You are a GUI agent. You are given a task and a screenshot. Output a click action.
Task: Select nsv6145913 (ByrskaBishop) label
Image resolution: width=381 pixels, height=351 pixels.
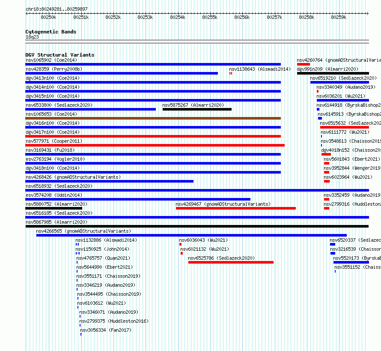[x=349, y=114]
